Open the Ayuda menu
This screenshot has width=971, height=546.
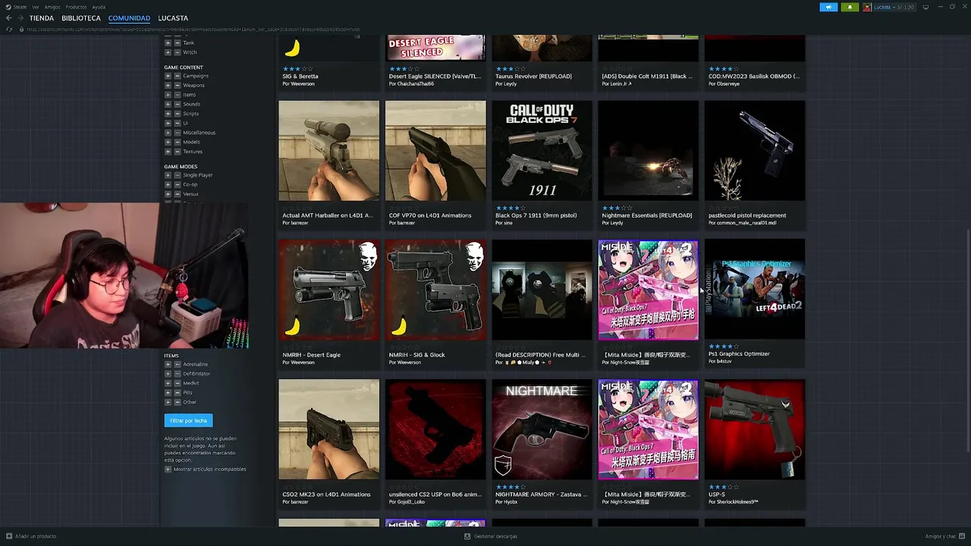coord(99,7)
